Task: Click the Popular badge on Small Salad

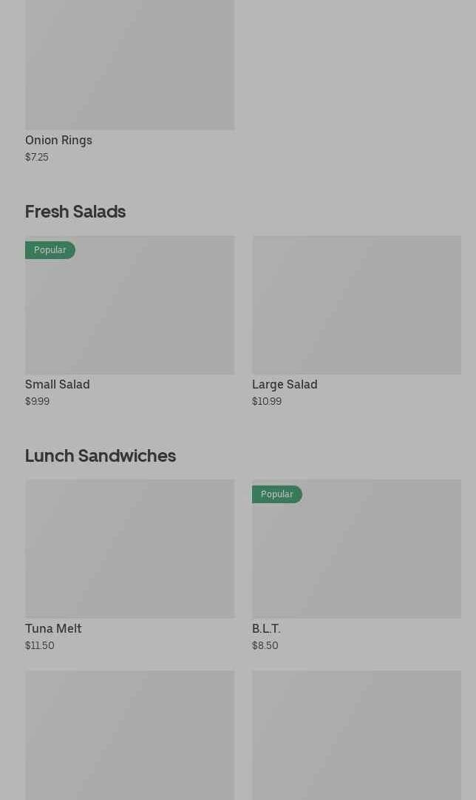Action: point(50,250)
